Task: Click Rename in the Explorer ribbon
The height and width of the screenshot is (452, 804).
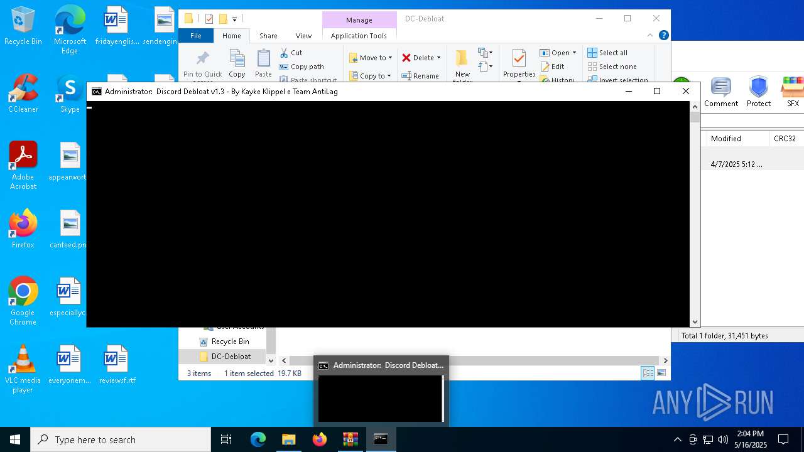Action: [420, 76]
